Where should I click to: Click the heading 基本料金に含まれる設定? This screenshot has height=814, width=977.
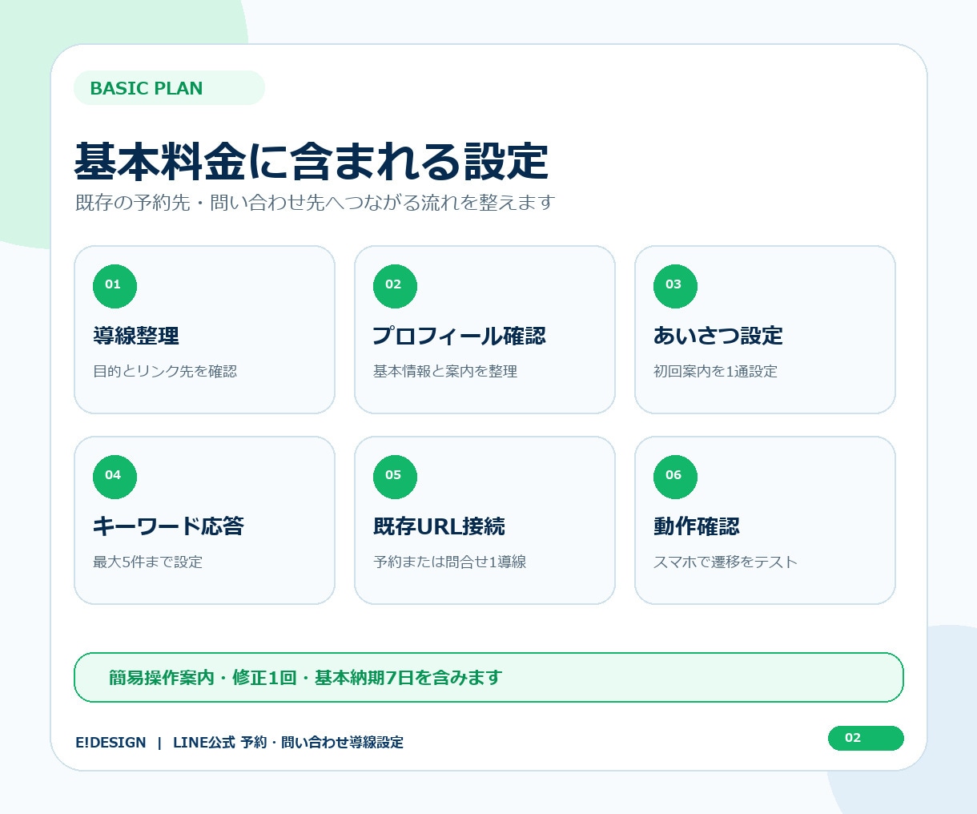pyautogui.click(x=312, y=161)
